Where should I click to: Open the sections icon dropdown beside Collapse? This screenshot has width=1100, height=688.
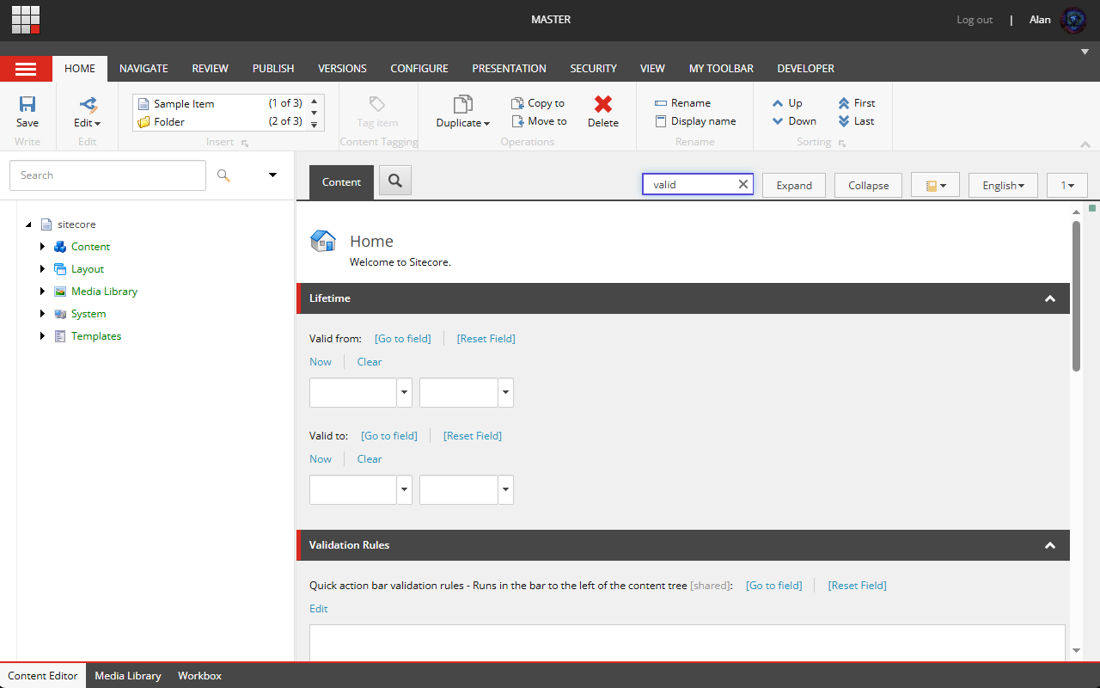click(935, 185)
